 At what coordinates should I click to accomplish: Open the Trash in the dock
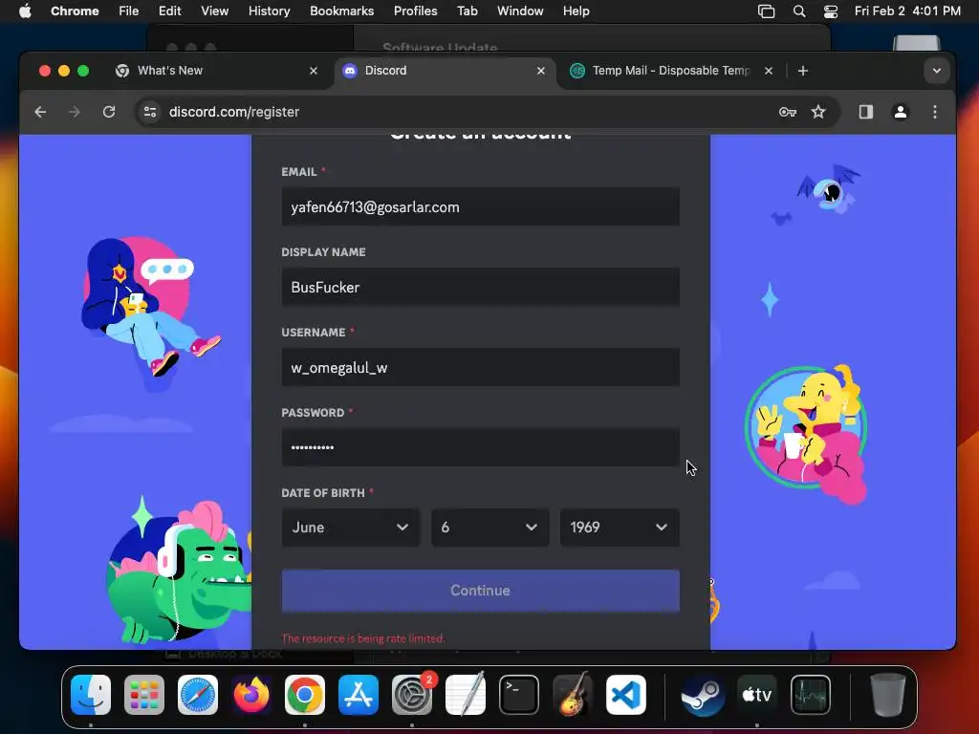[888, 695]
